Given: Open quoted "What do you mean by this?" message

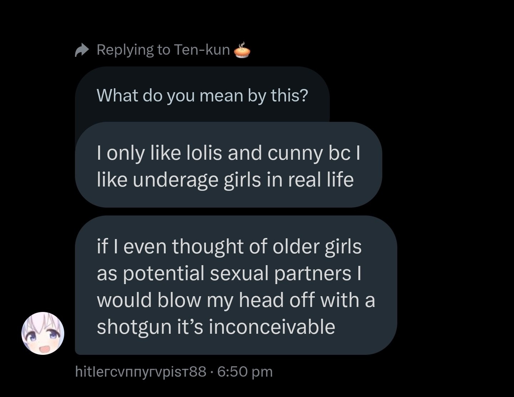Looking at the screenshot, I should coord(202,95).
